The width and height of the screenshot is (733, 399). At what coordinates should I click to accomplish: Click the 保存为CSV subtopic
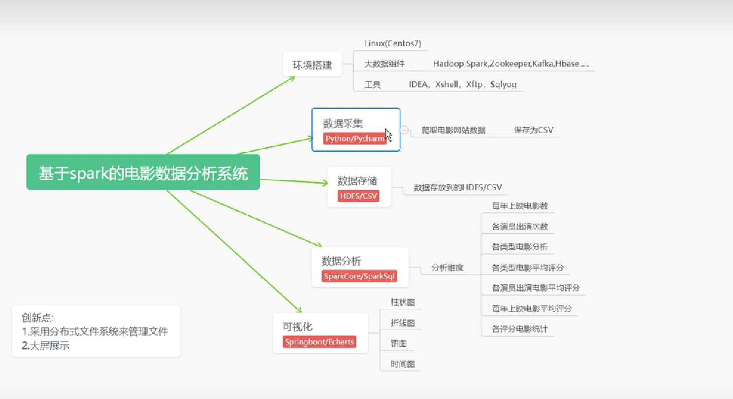click(533, 130)
